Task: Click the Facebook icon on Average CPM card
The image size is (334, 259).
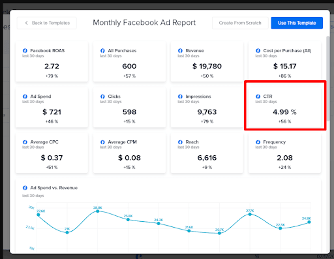Action: (102, 142)
